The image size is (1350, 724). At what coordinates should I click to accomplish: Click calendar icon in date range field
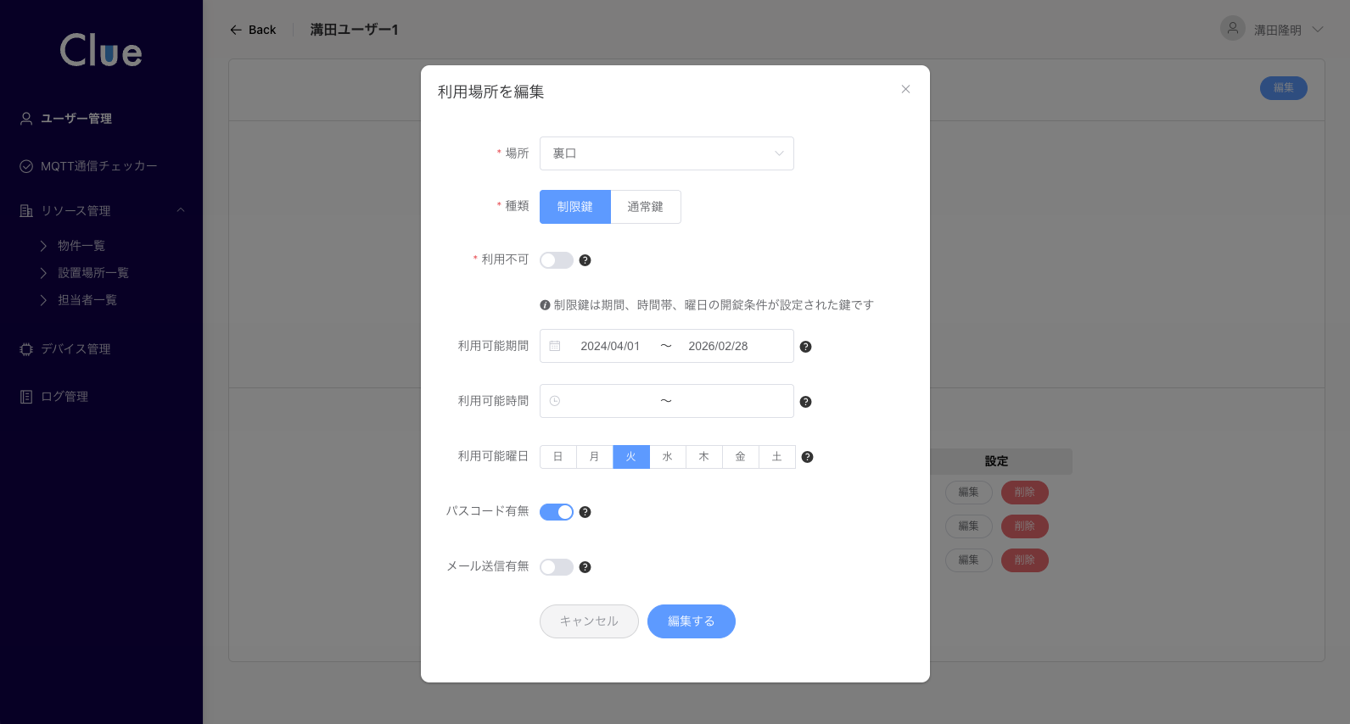pos(555,346)
